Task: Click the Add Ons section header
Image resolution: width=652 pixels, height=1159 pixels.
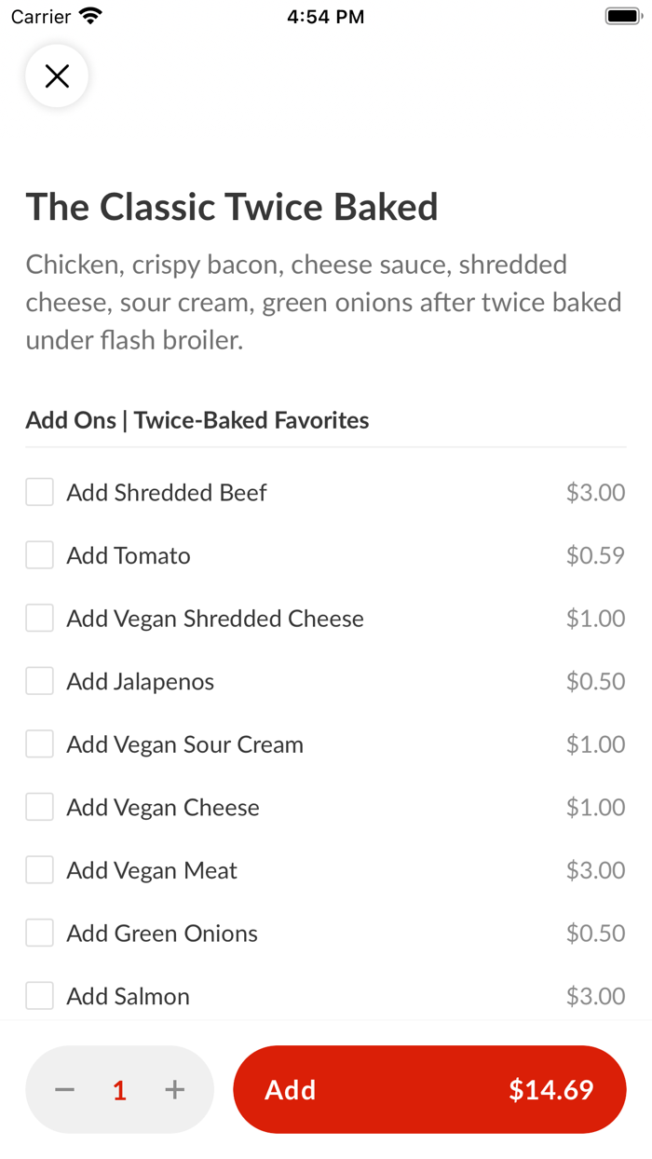Action: point(197,420)
